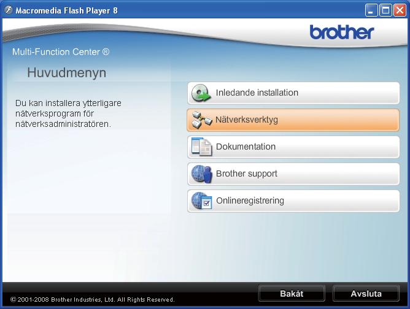Close the Macromedia Flash Player window

(400, 10)
